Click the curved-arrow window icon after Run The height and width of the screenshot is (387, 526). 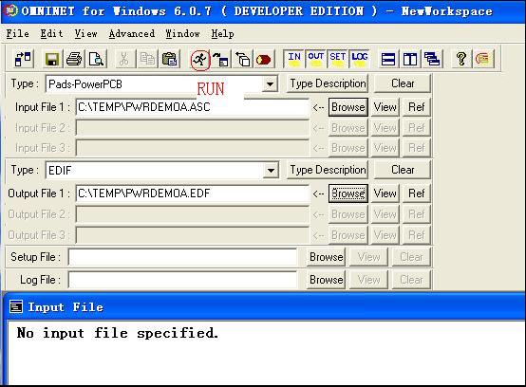[x=220, y=60]
